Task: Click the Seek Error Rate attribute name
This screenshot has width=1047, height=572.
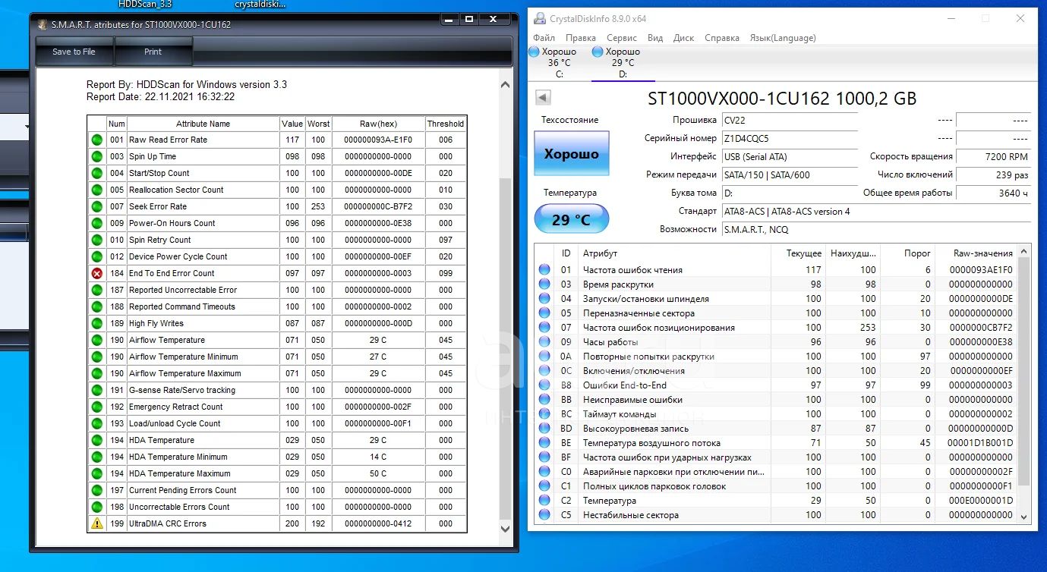Action: point(158,206)
